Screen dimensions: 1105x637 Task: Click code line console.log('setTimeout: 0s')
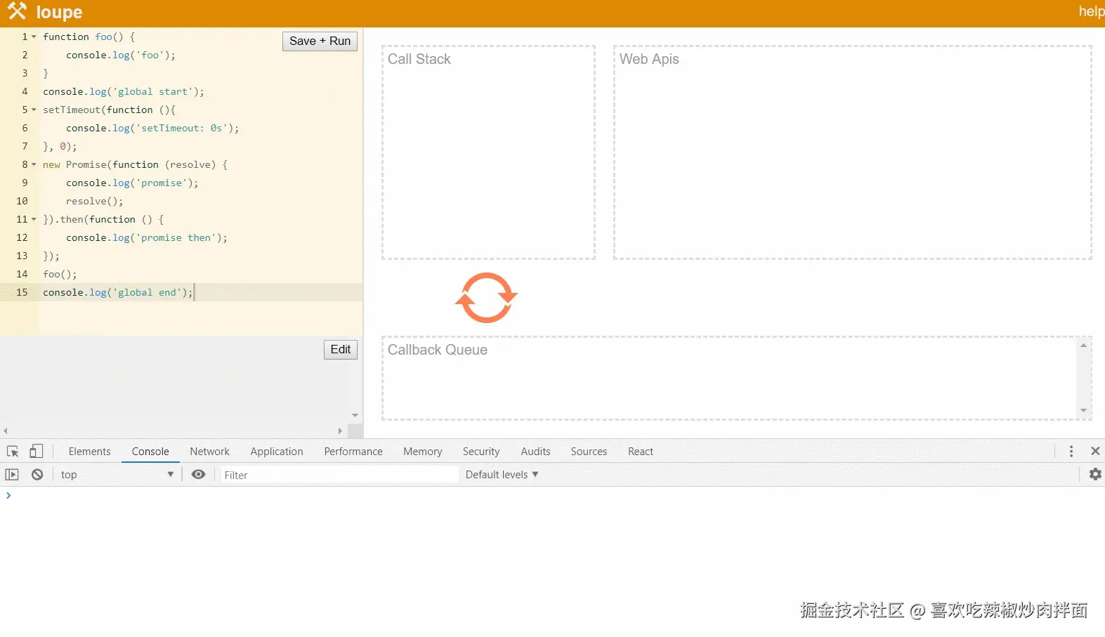(x=152, y=128)
